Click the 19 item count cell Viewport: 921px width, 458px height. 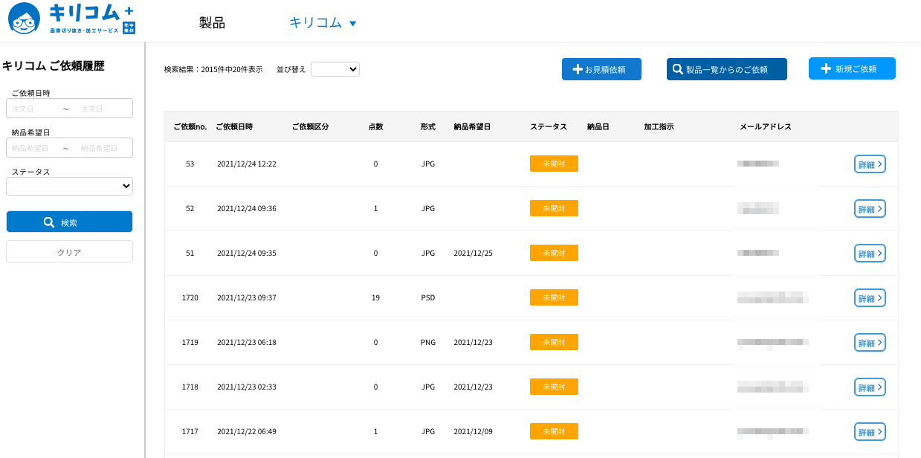[x=375, y=297]
